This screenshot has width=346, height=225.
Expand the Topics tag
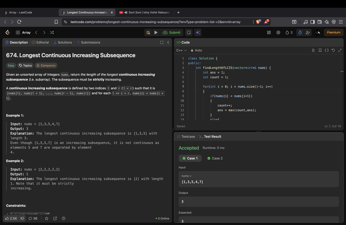pyautogui.click(x=25, y=65)
